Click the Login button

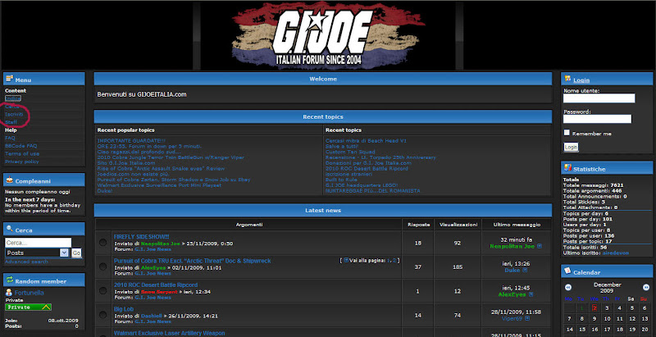click(571, 147)
